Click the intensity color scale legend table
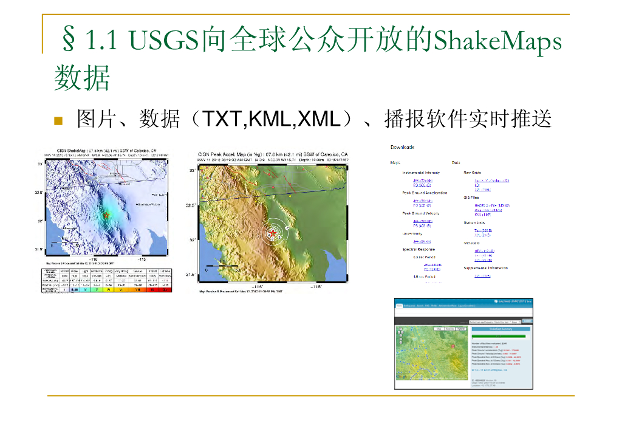Viewport: 622px width, 440px height. pos(107,280)
